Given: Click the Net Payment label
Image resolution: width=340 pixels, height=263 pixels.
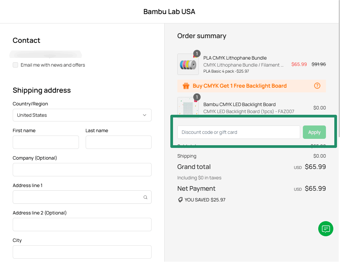Looking at the screenshot, I should [196, 188].
